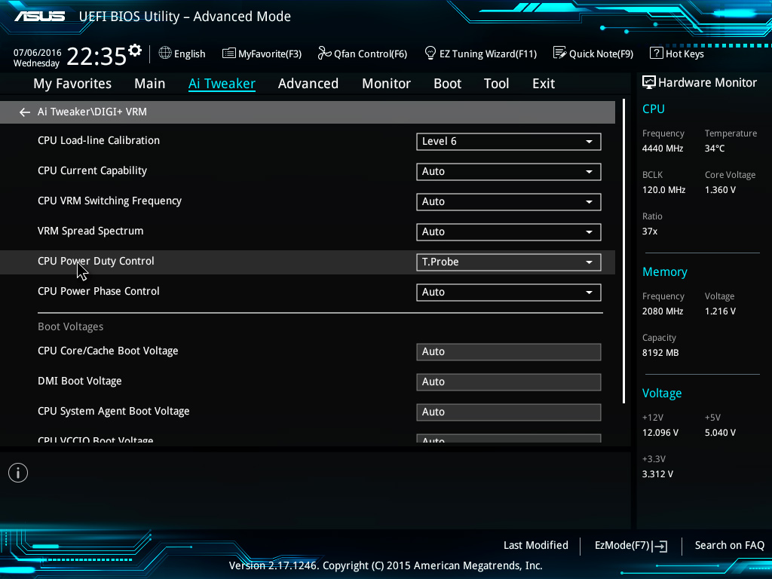The height and width of the screenshot is (579, 772).
Task: Switch to EzMode(F7)
Action: click(631, 546)
